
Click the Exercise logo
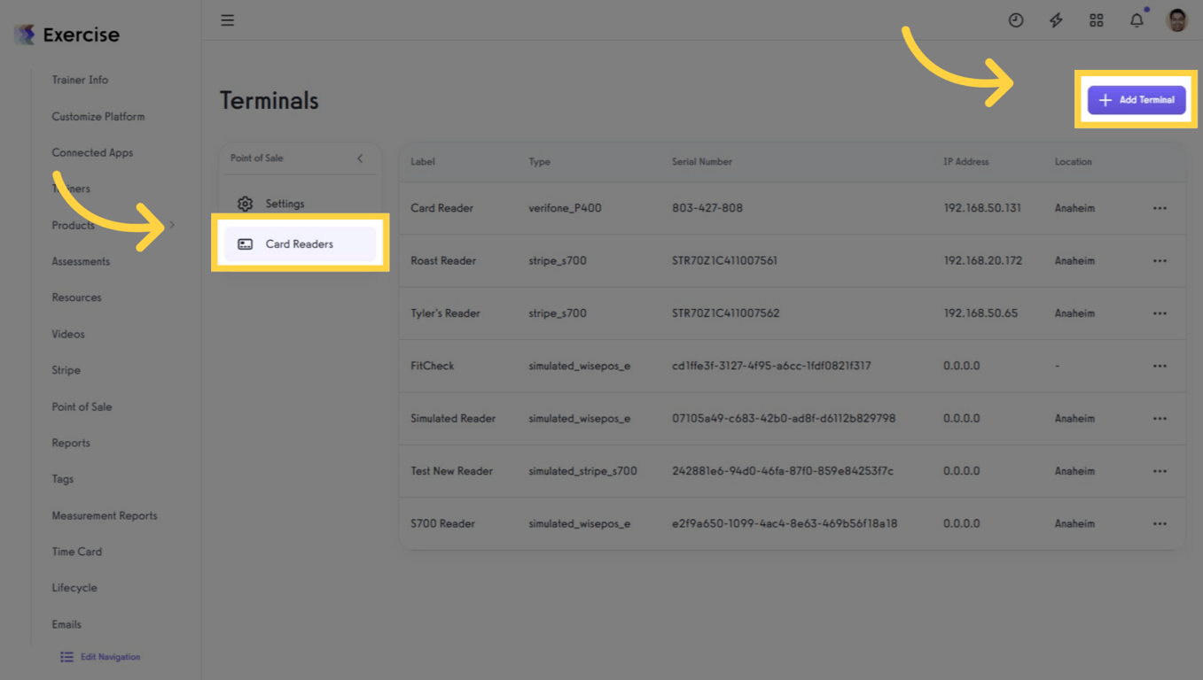coord(67,35)
